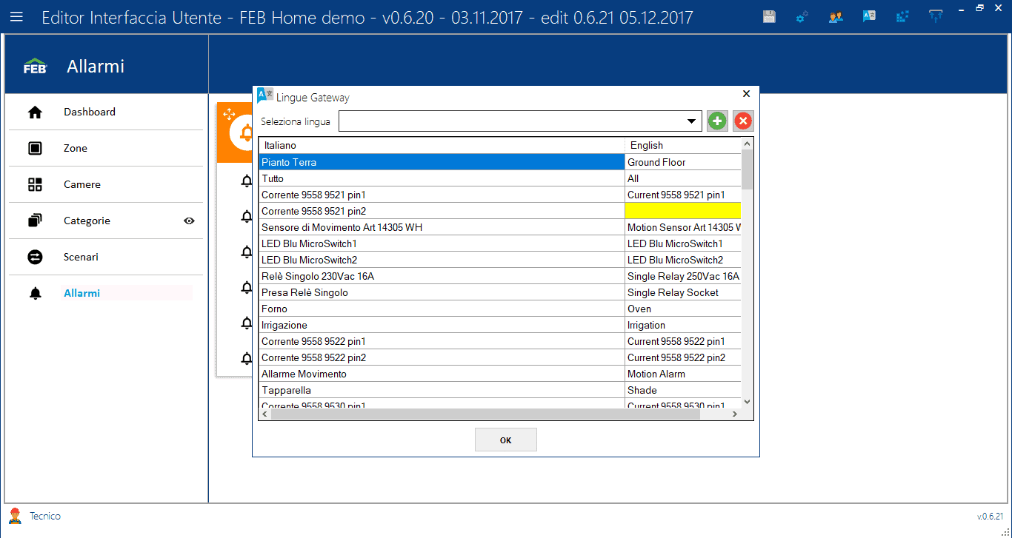This screenshot has height=538, width=1012.
Task: Select the 'Corrente 9558 9521 pin1' cell
Action: [442, 195]
